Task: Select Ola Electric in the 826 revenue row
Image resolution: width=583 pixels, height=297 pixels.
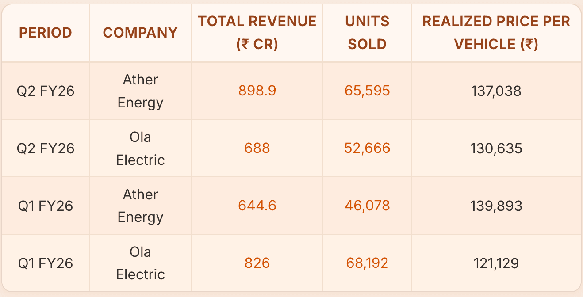Action: click(x=140, y=263)
